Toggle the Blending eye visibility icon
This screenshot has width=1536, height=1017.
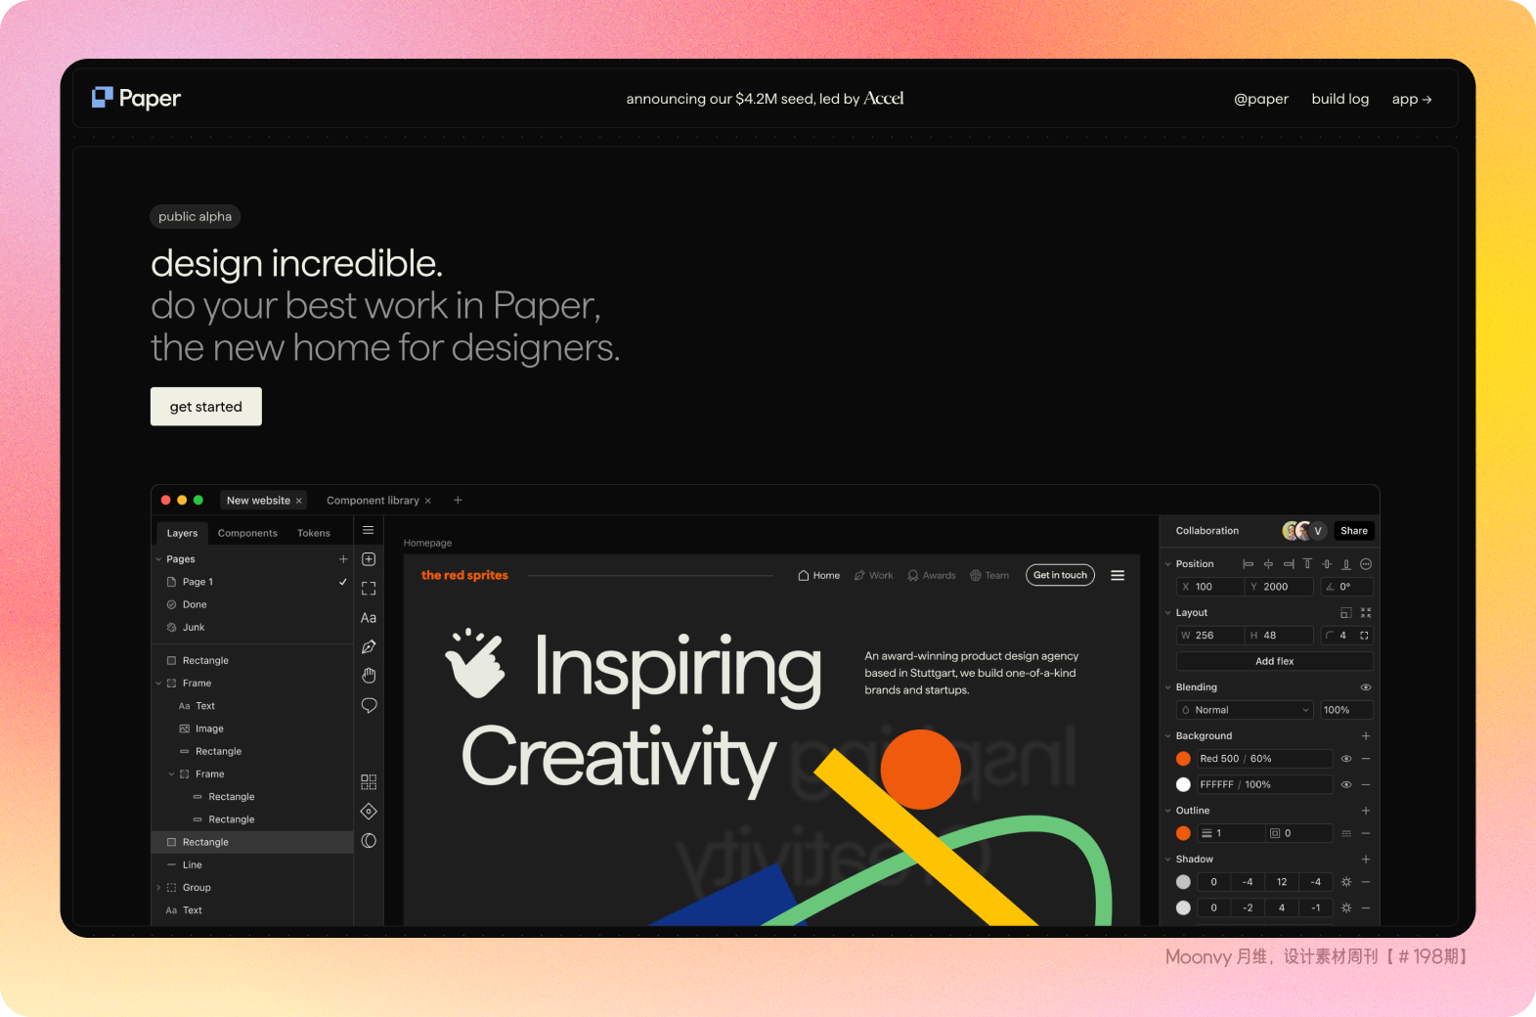click(x=1366, y=687)
